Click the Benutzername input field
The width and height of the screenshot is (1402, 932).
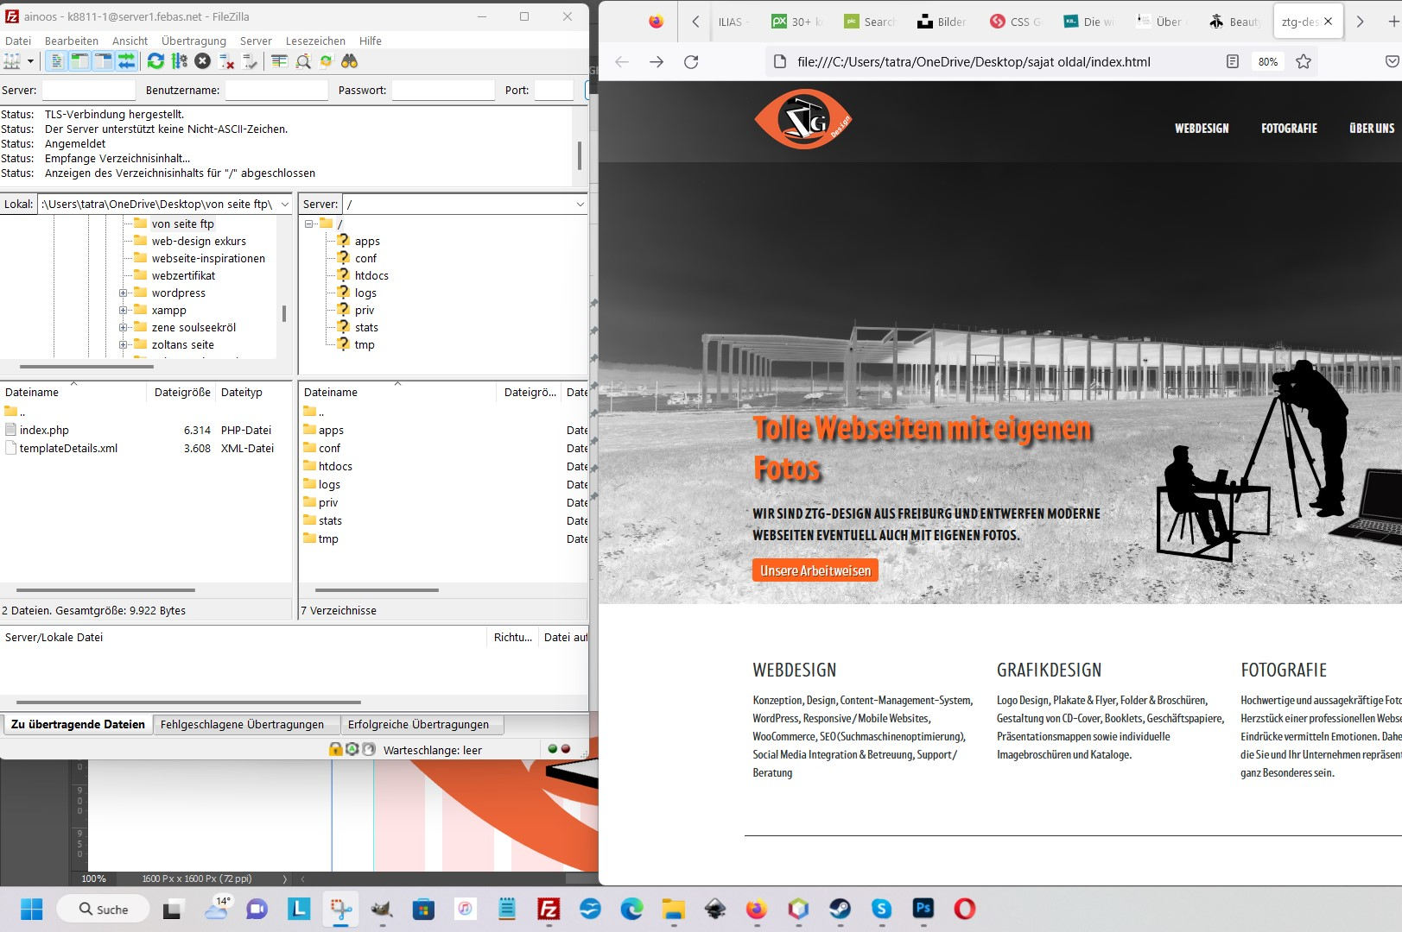click(x=276, y=90)
